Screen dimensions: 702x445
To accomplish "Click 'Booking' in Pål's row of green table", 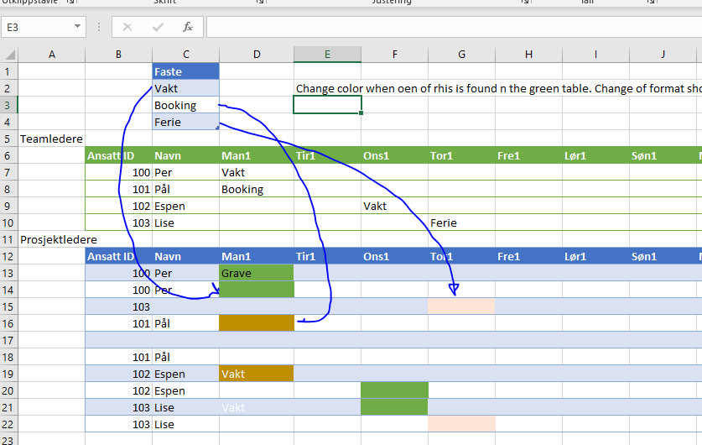I will click(x=257, y=189).
